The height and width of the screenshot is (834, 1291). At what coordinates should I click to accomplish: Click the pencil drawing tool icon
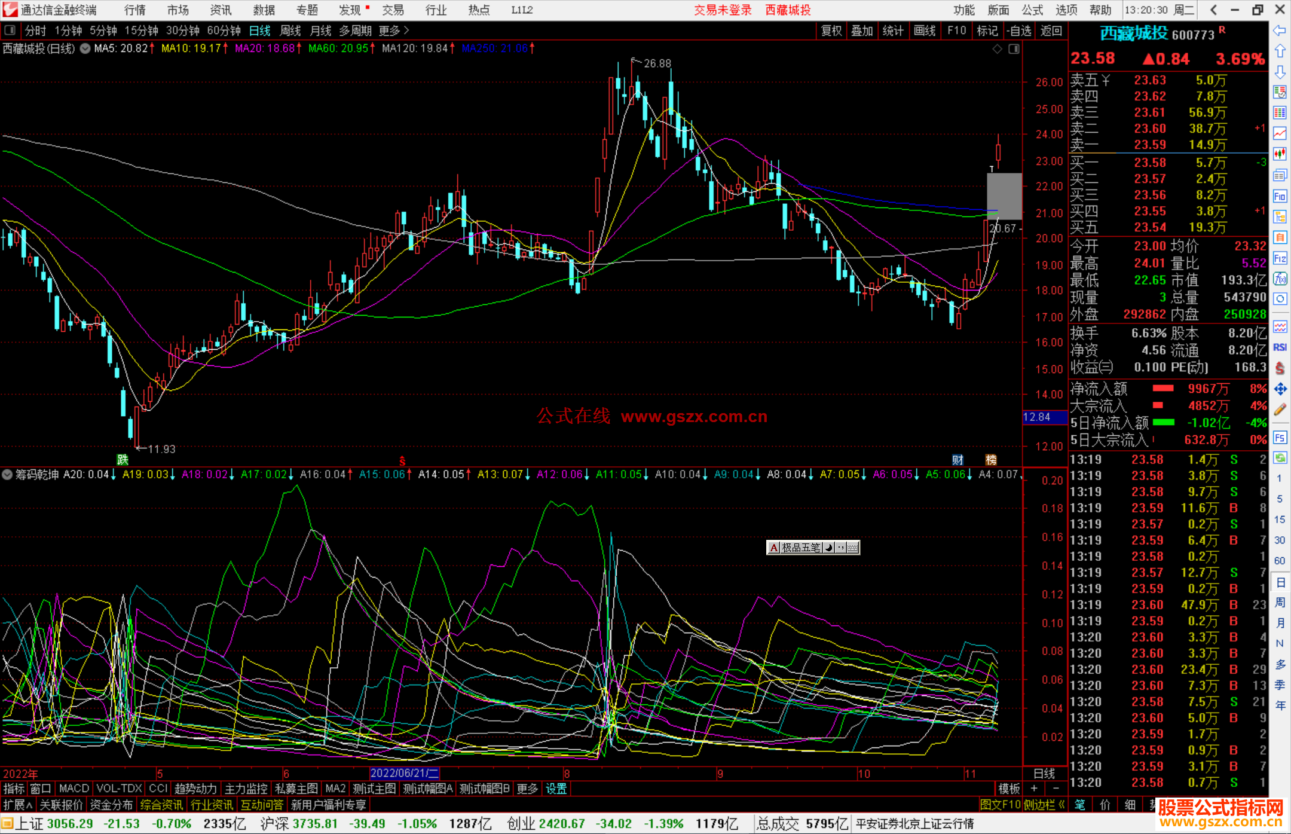point(1280,410)
